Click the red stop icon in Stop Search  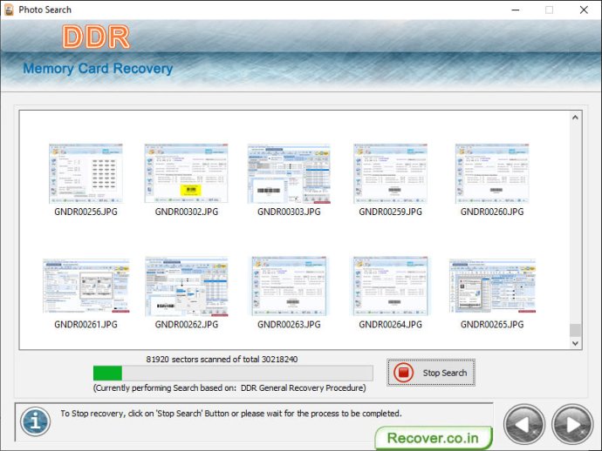[x=403, y=373]
